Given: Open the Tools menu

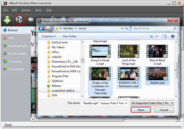Looking at the screenshot, I should [x=38, y=10].
